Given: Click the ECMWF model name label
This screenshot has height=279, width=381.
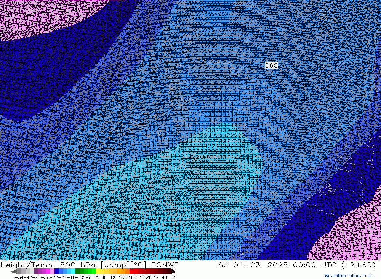Looking at the screenshot, I should coord(165,265).
